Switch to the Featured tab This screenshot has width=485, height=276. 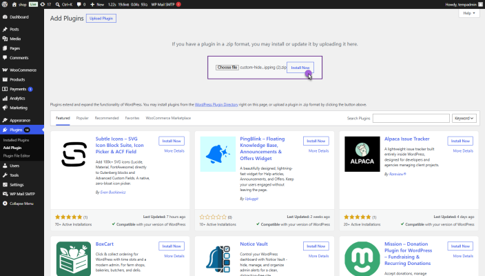click(63, 118)
